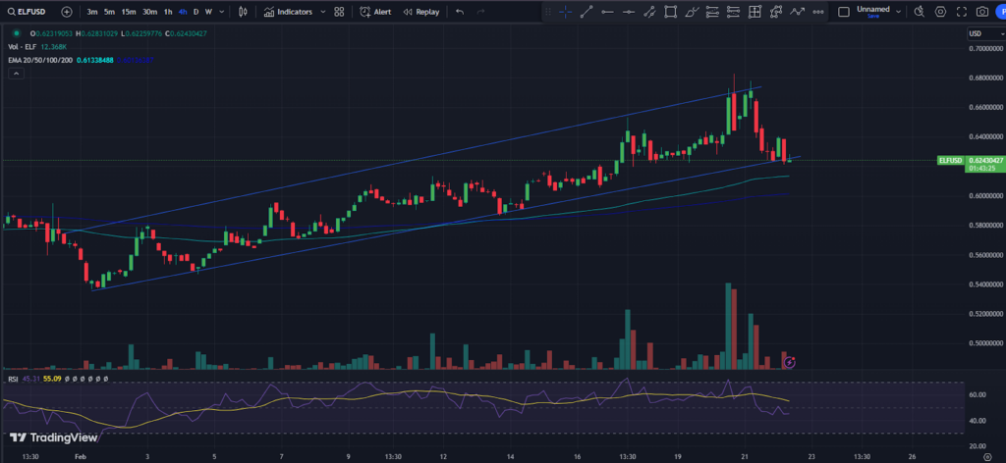The width and height of the screenshot is (1006, 463).
Task: Select the brush drawing tool
Action: [692, 12]
